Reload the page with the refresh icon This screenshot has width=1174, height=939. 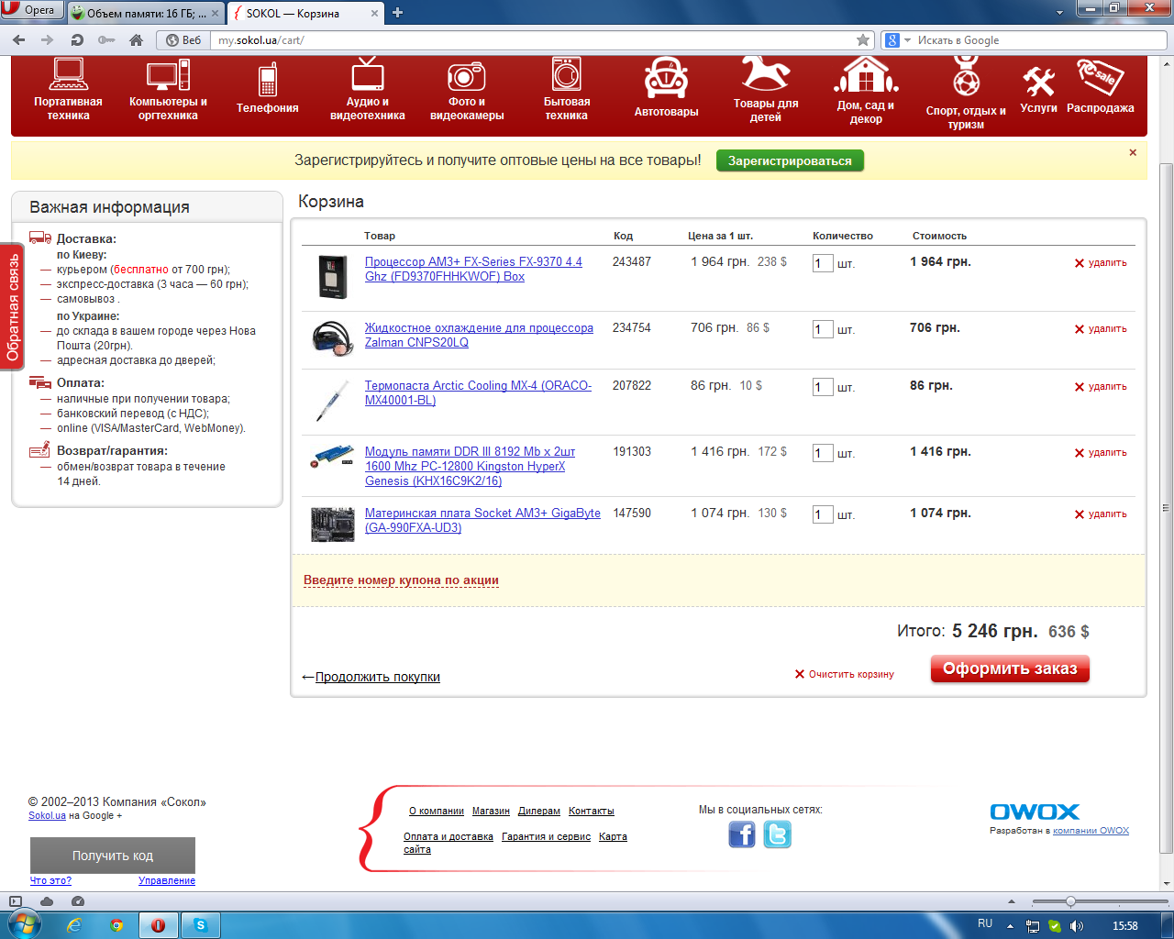click(77, 39)
